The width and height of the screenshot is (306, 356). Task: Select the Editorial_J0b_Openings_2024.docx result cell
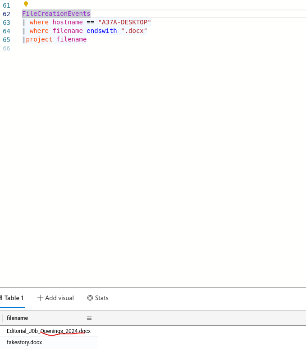click(49, 331)
